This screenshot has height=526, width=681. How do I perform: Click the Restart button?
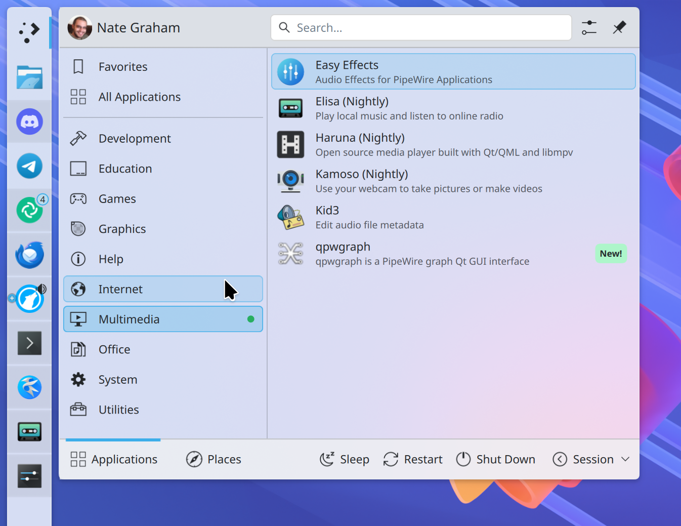(x=413, y=459)
